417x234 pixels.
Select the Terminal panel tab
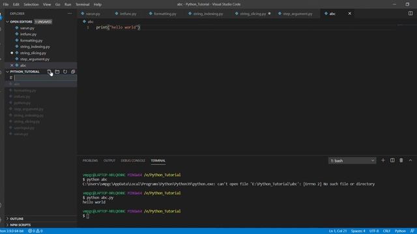pyautogui.click(x=158, y=161)
